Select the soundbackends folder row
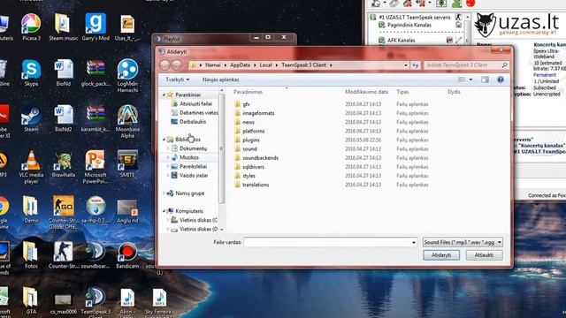566x318 pixels. 333,158
